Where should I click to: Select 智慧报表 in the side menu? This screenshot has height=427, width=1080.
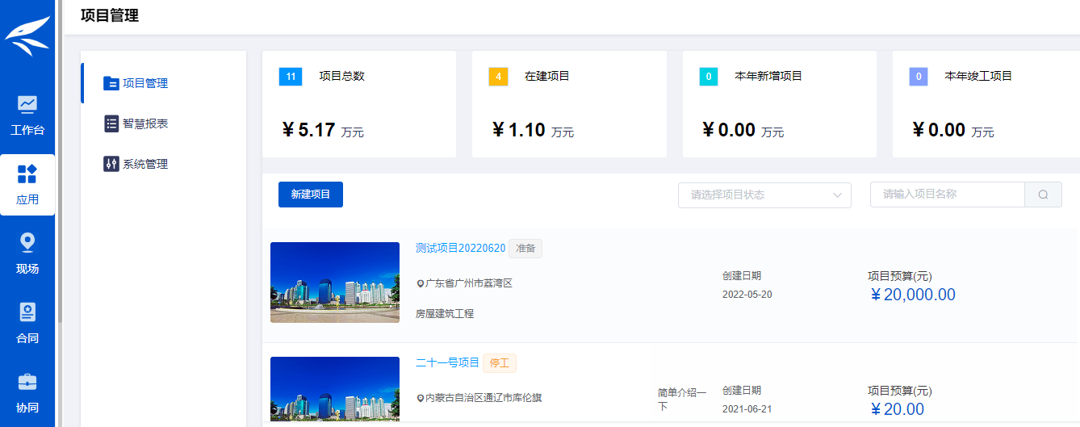(x=145, y=123)
